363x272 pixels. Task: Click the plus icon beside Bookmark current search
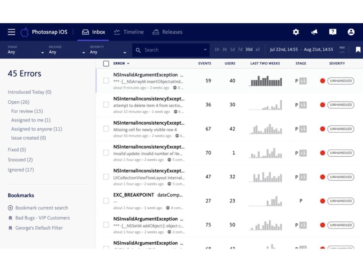[10, 208]
